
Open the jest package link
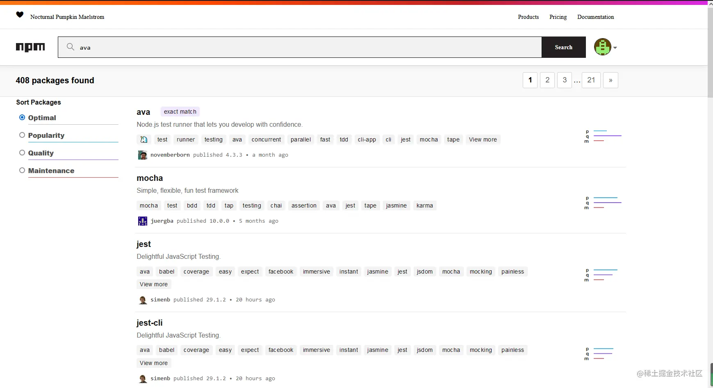coord(144,244)
